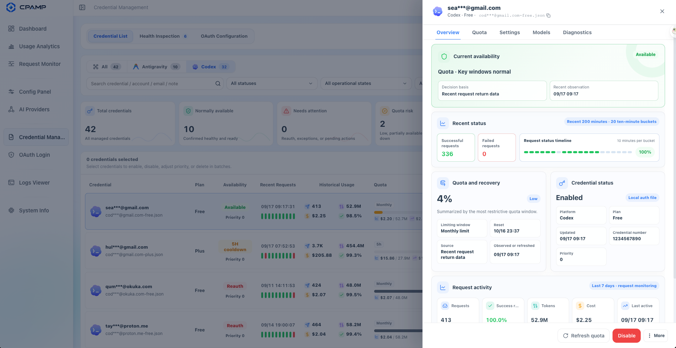Viewport: 676px width, 348px height.
Task: Open the Diagnostics tab
Action: (x=577, y=32)
